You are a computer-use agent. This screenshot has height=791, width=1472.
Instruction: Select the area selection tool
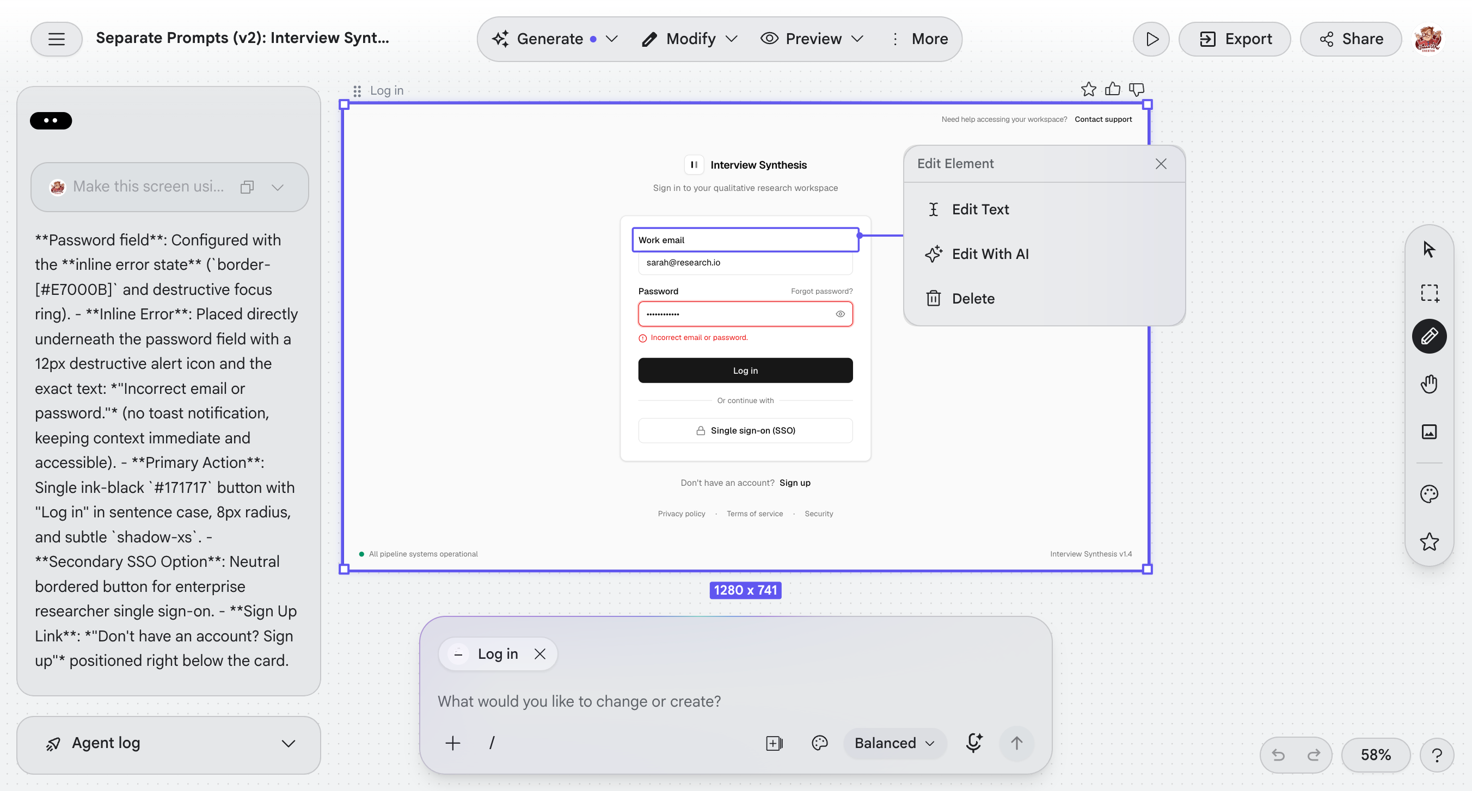tap(1429, 293)
